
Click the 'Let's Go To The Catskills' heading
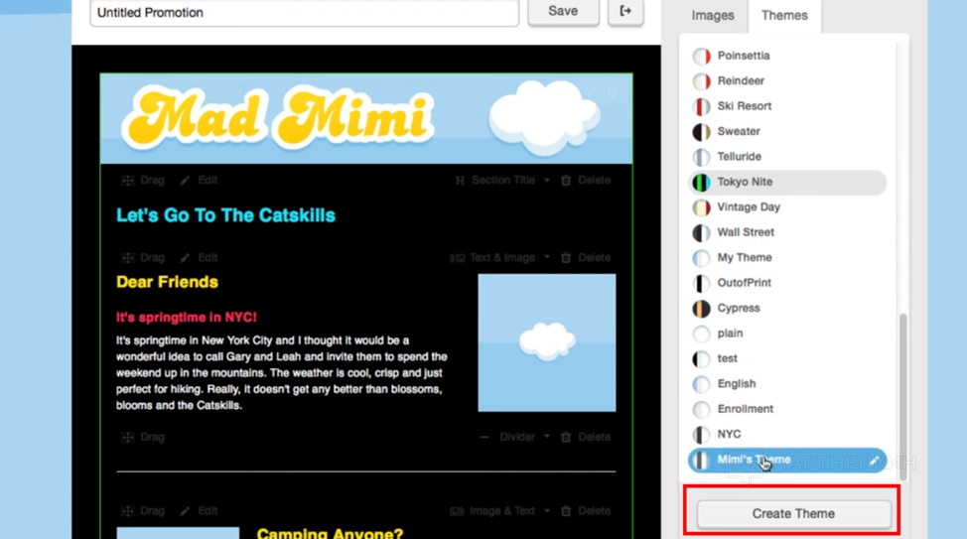[x=225, y=215]
